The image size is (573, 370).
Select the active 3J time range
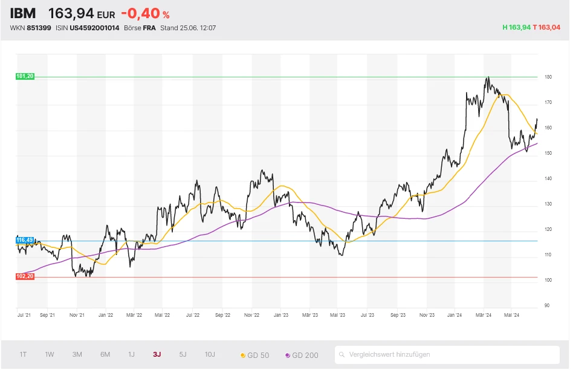point(157,355)
